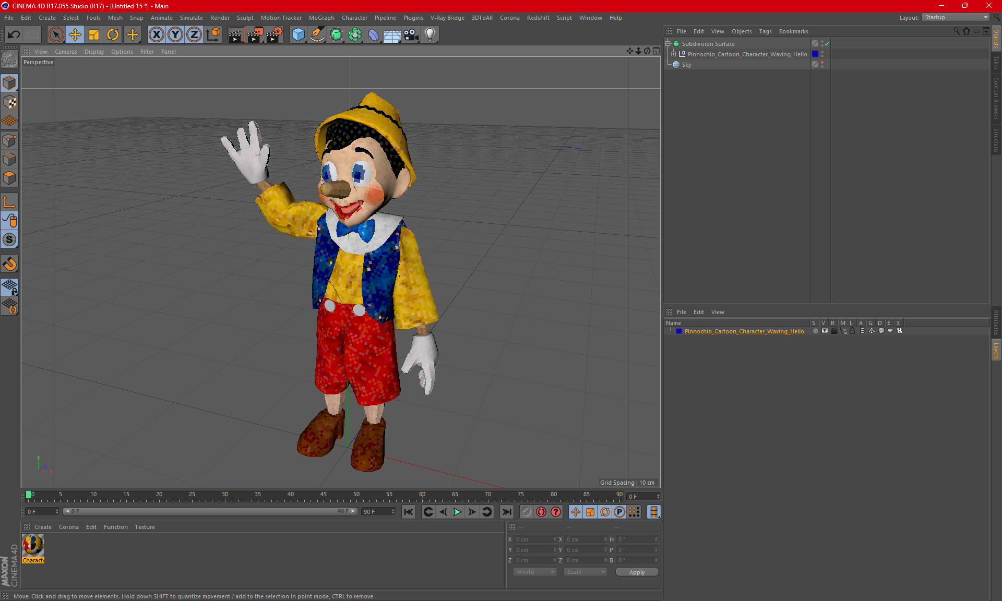The width and height of the screenshot is (1002, 601).
Task: Switch to the Layers side tab
Action: point(996,350)
